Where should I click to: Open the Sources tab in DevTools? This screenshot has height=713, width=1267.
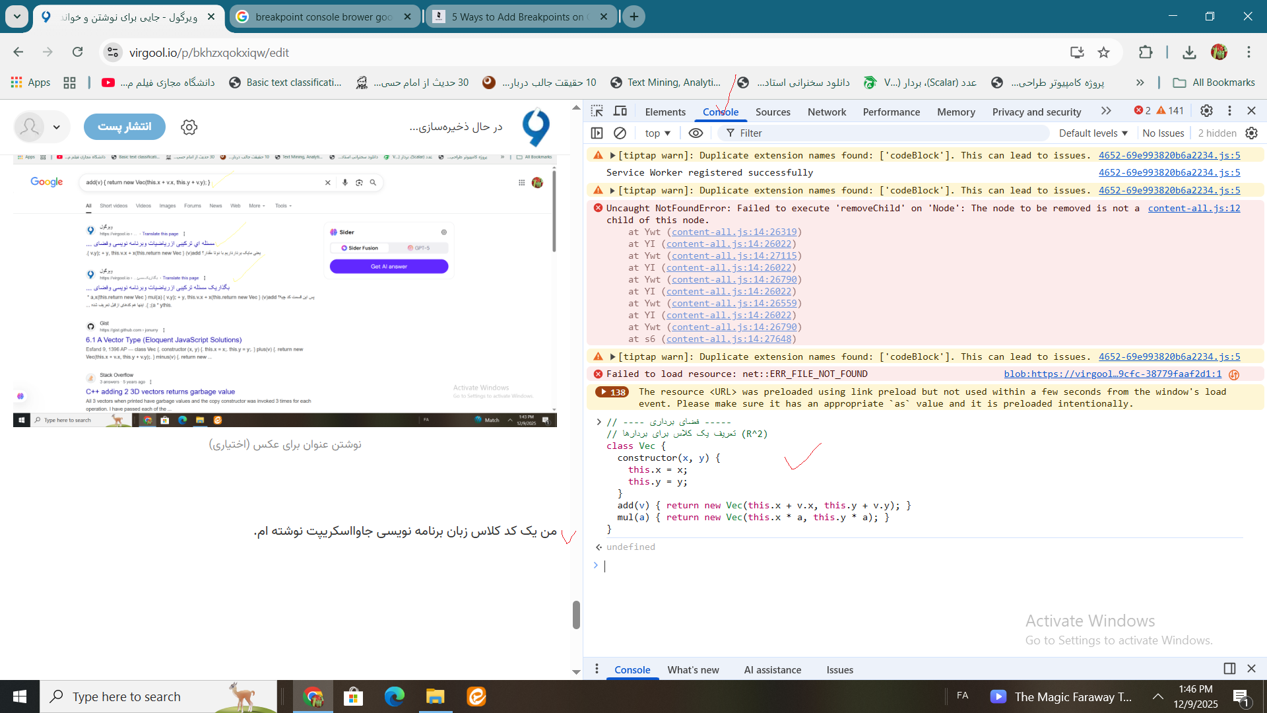(x=772, y=112)
